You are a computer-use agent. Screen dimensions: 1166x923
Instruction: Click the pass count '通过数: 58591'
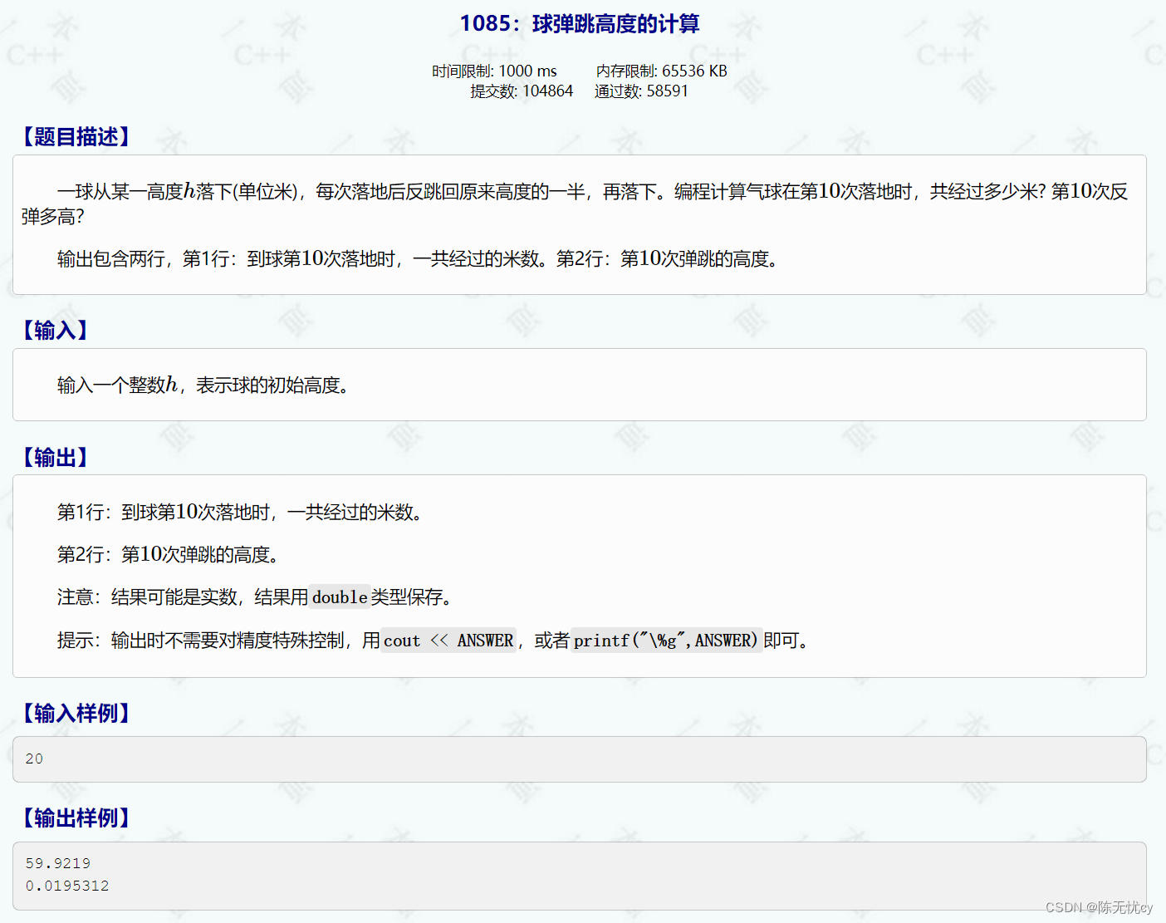tap(641, 91)
